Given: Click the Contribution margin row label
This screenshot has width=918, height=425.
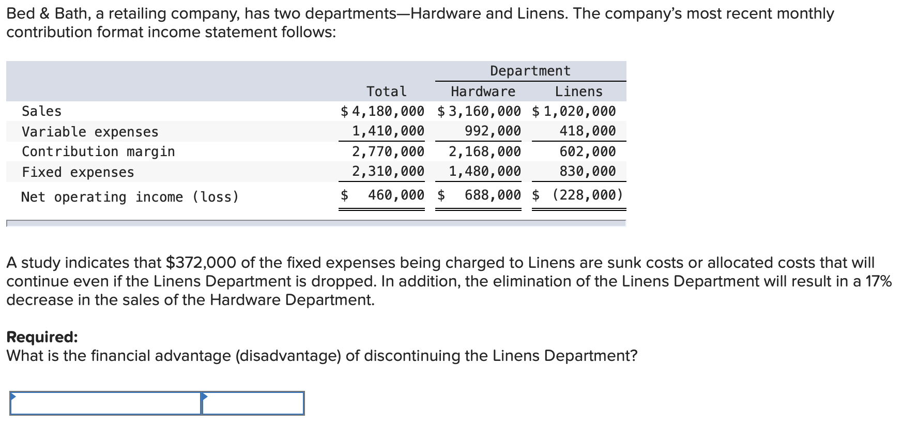Looking at the screenshot, I should [98, 151].
